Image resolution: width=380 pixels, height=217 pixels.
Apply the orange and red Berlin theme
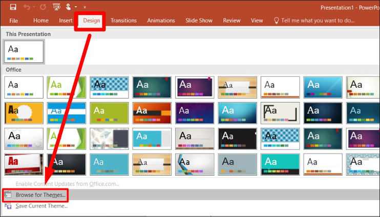(x=152, y=113)
